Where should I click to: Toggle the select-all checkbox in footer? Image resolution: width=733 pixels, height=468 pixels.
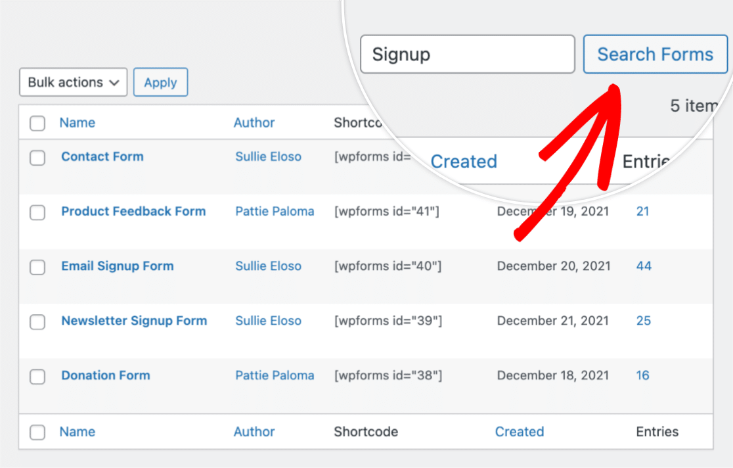pyautogui.click(x=37, y=432)
